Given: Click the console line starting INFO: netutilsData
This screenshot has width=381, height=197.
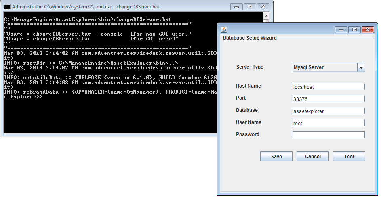Looking at the screenshot, I should 110,78.
